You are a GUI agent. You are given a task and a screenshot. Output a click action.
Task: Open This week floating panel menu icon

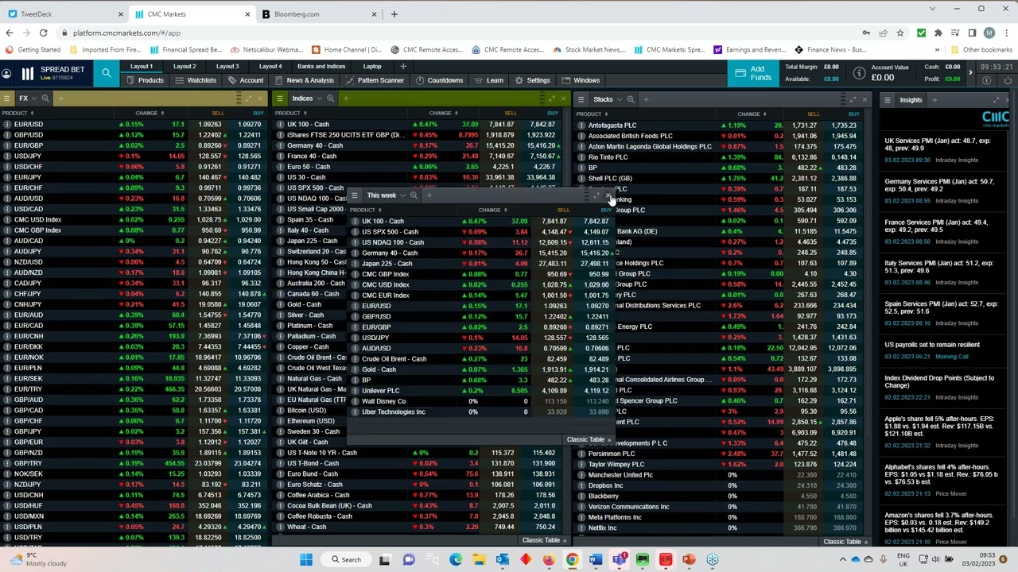tap(355, 195)
